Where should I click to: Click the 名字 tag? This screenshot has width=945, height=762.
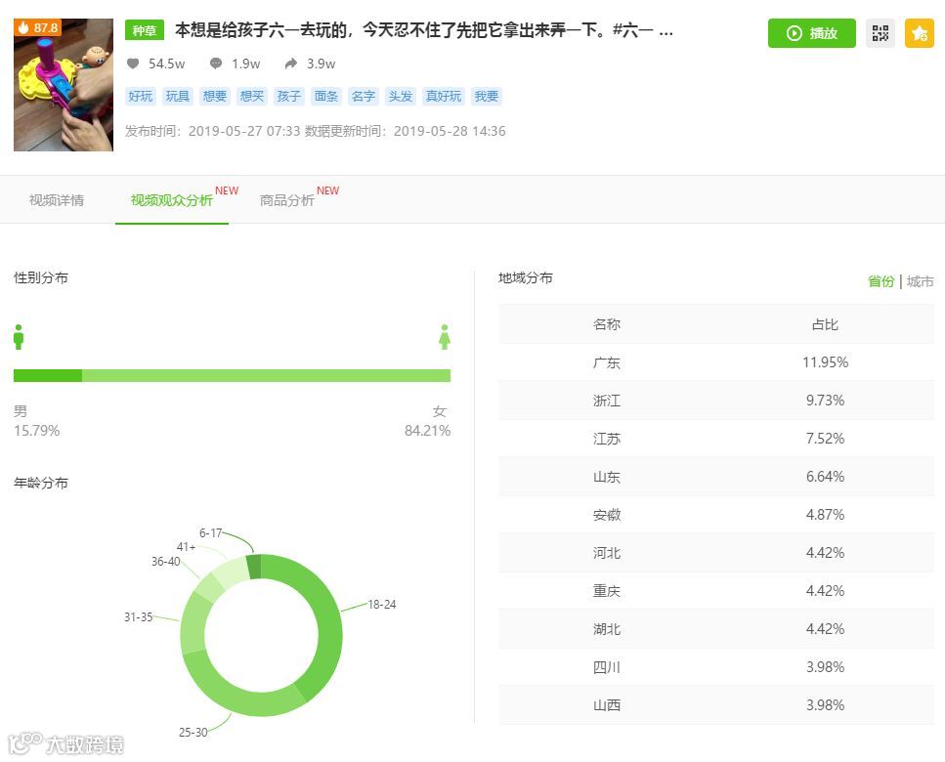[364, 97]
